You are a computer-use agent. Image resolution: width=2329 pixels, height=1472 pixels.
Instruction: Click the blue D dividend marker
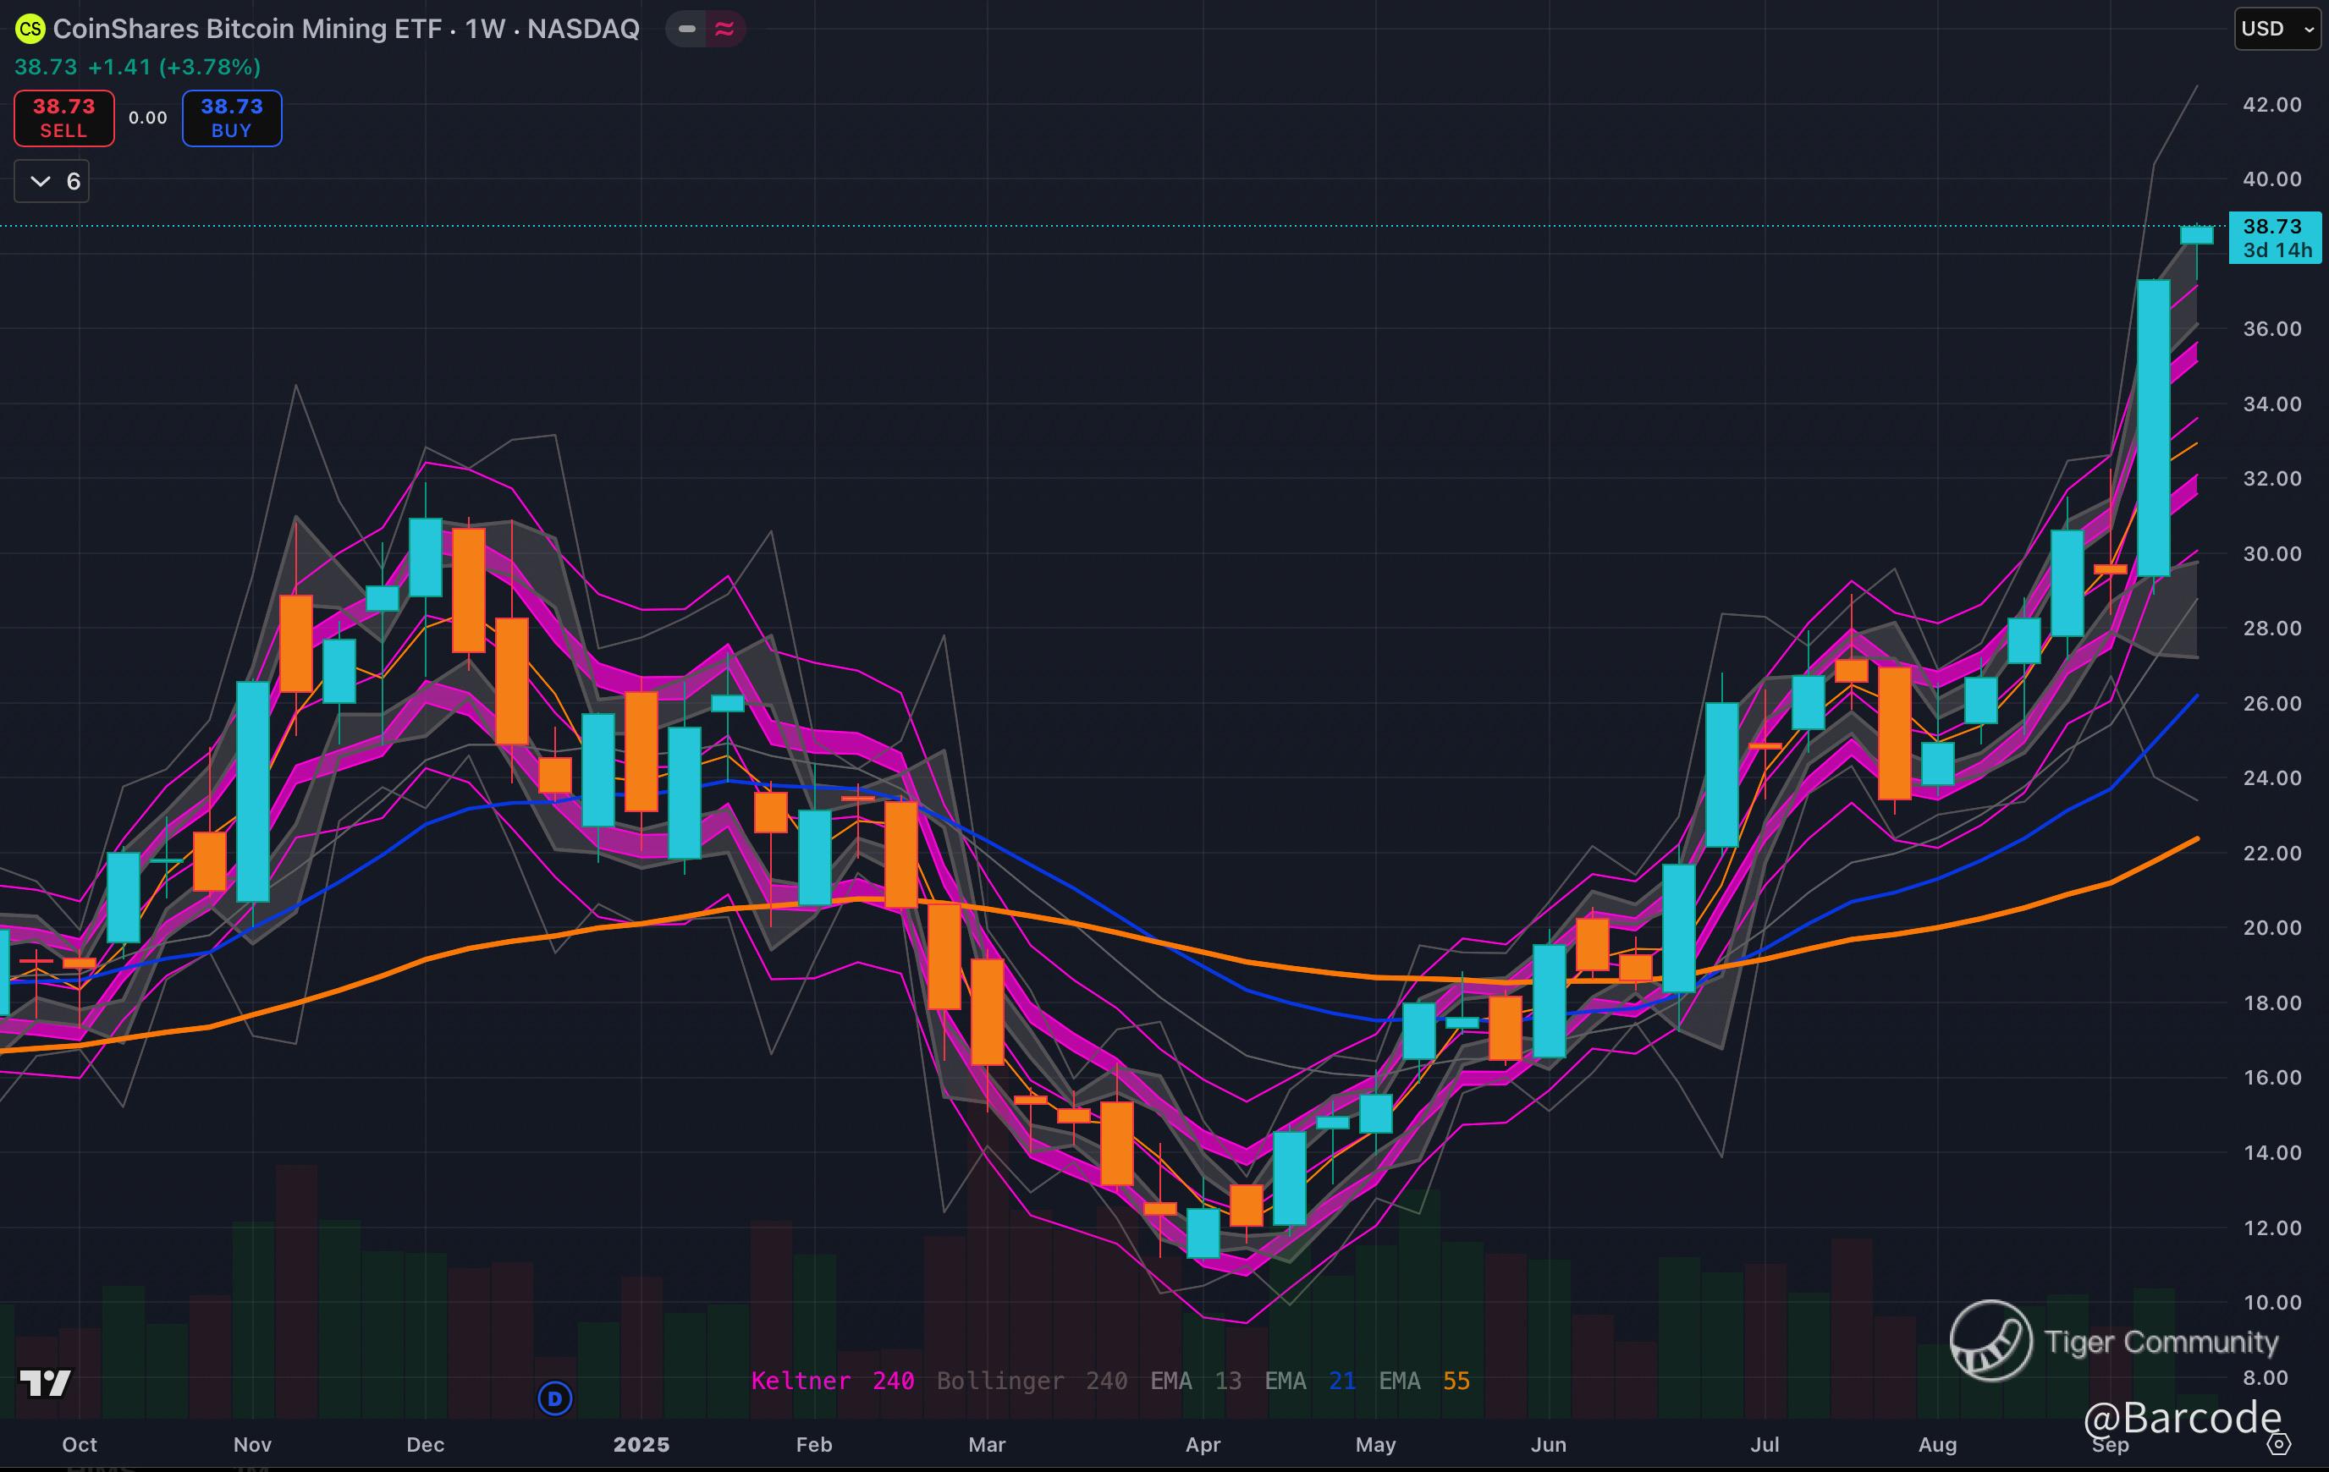pyautogui.click(x=555, y=1398)
